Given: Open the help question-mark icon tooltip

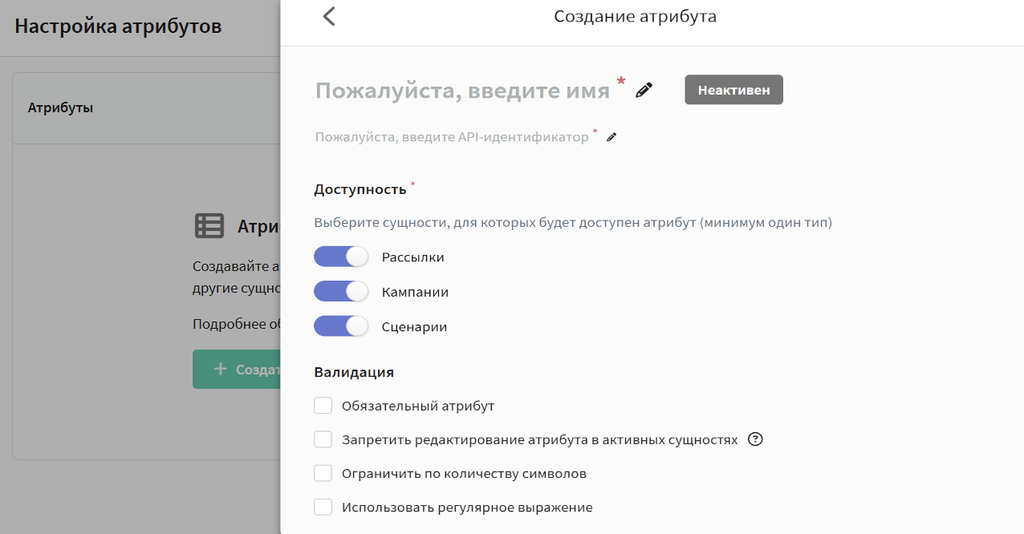Looking at the screenshot, I should tap(754, 439).
